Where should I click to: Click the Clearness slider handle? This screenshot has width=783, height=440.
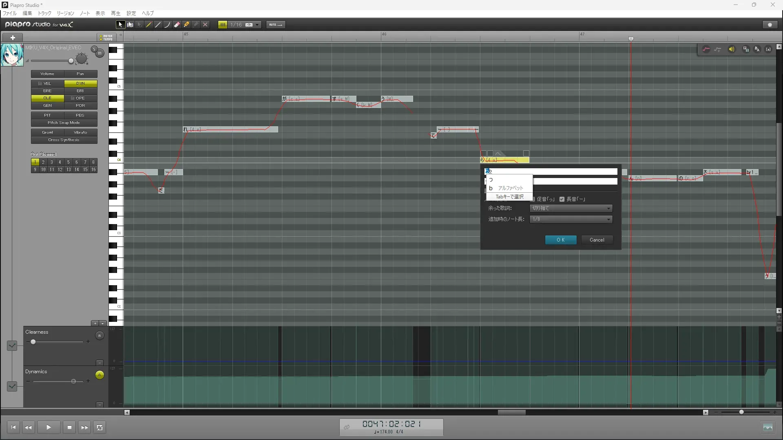(x=33, y=342)
